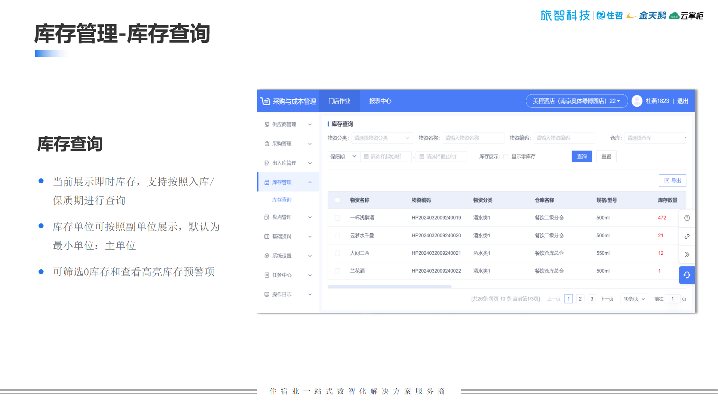Viewport: 718px width, 403px height.
Task: Click the link icon in floating sidebar
Action: (687, 236)
